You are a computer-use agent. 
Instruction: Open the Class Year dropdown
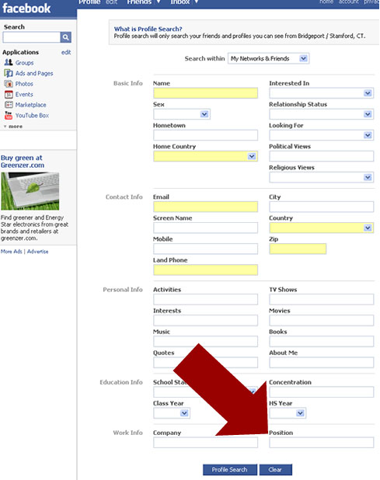click(172, 413)
